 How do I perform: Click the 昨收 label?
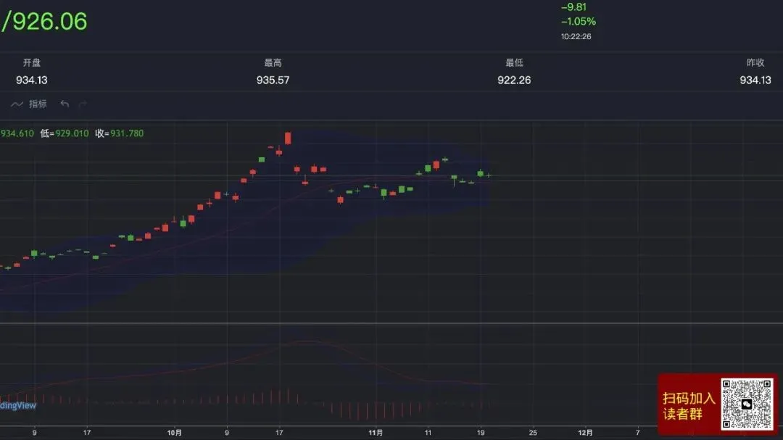[x=755, y=62]
